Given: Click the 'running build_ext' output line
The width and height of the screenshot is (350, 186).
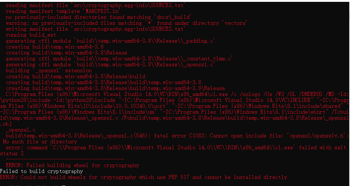Looking at the screenshot, I should (31, 35).
